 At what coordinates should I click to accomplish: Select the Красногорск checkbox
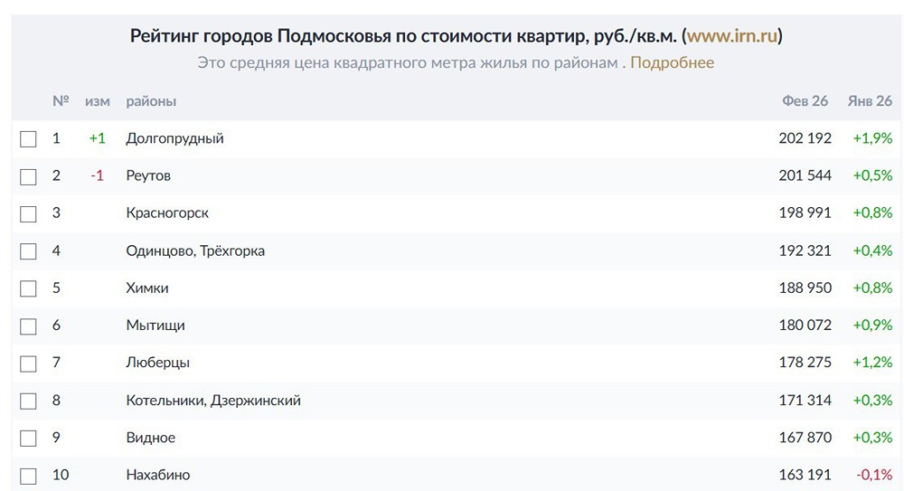(x=28, y=213)
